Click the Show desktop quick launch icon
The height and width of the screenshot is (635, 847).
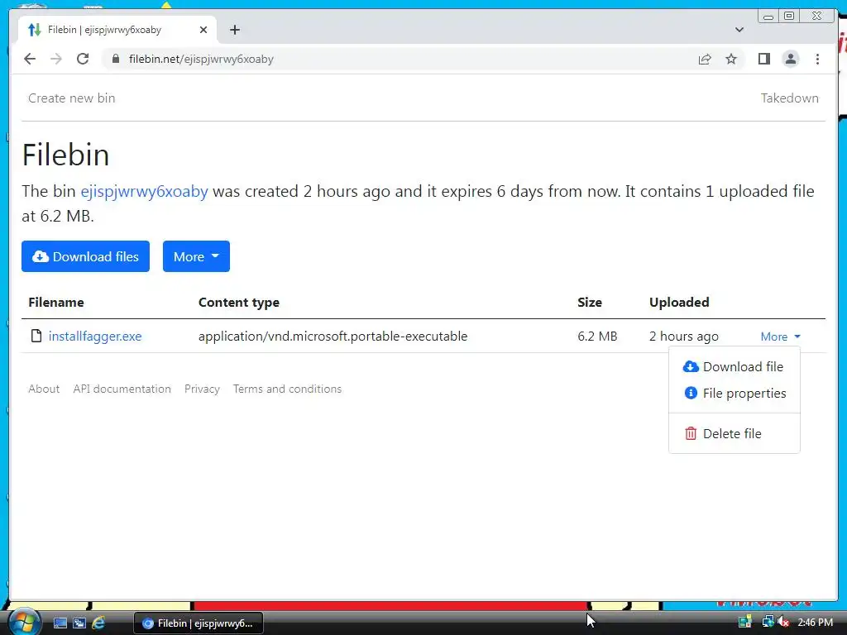[x=60, y=623]
